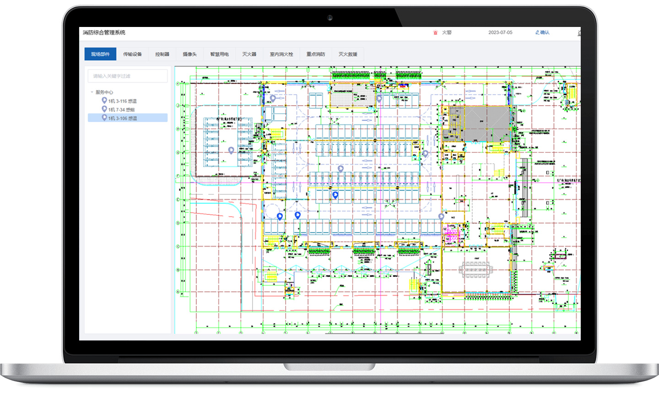Switch to the 摄像头 tab

(x=189, y=54)
